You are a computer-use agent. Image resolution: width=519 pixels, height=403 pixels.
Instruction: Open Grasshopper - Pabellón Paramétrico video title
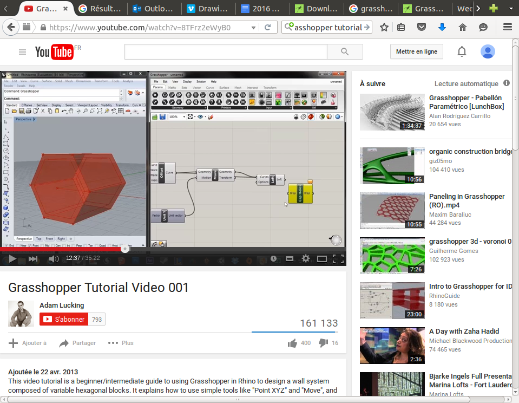pyautogui.click(x=467, y=102)
